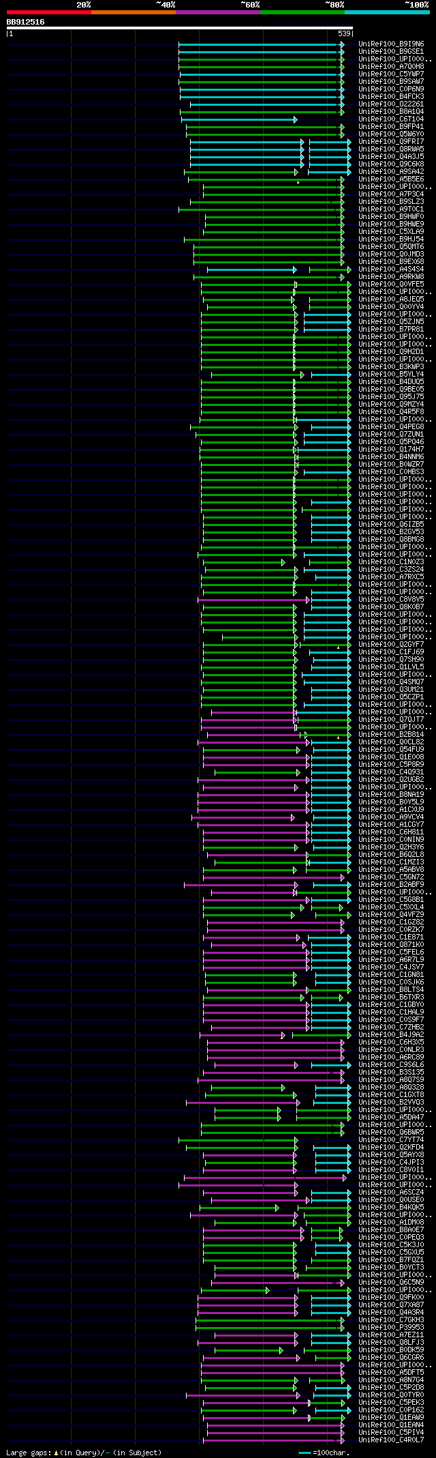The height and width of the screenshot is (1458, 436).
Task: Open hit UniRef100_Q871K0
Action: [391, 944]
